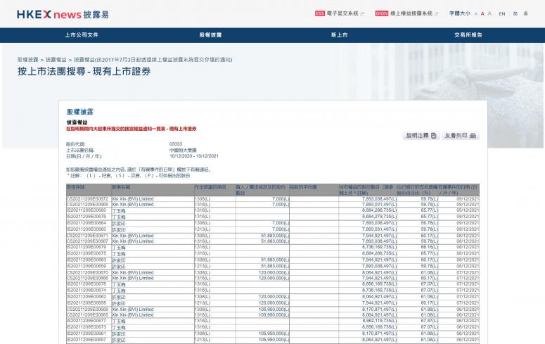Click the bell icon in header
Screen dimensions: 545x344
[525, 14]
